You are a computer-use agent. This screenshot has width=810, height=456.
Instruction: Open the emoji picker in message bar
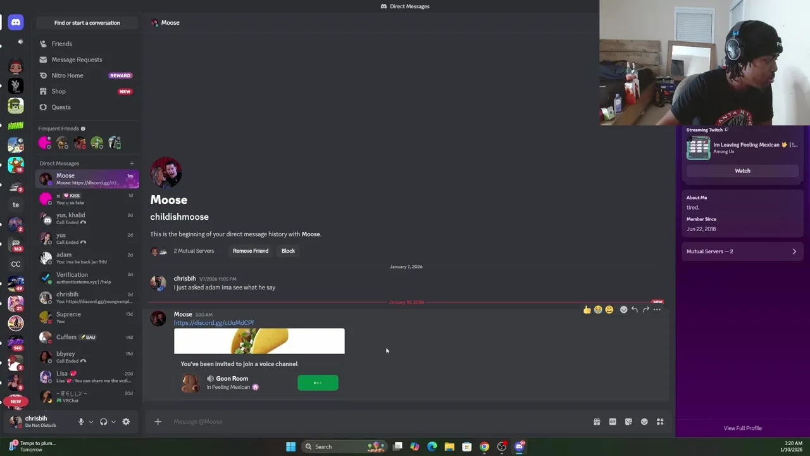644,422
